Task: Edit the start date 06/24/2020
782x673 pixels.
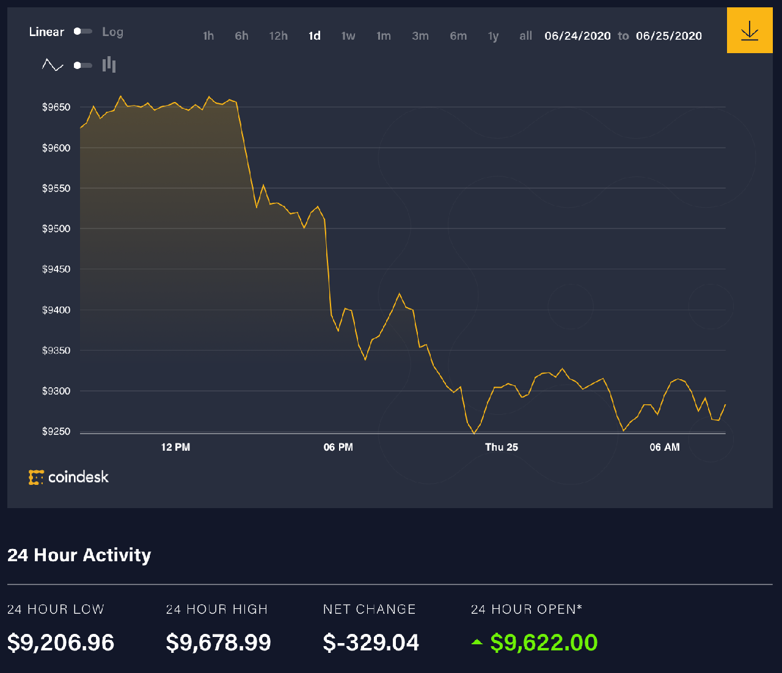Action: 578,36
